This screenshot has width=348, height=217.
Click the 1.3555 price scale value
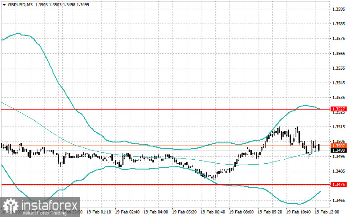[339, 68]
